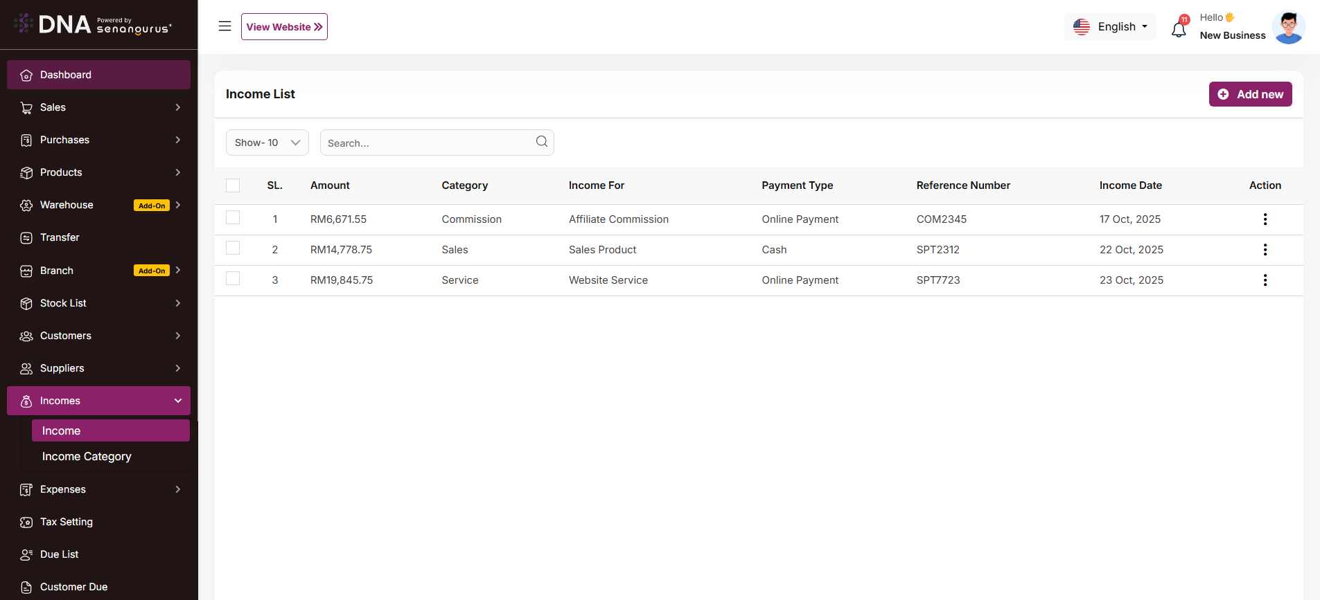Click the Add new button
Screen dimensions: 1320x600
tap(1250, 94)
